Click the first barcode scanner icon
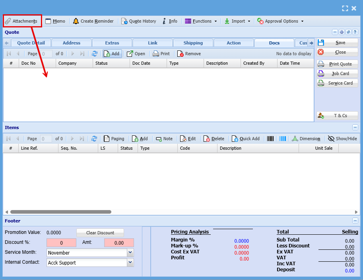This screenshot has width=363, height=280. point(270,139)
